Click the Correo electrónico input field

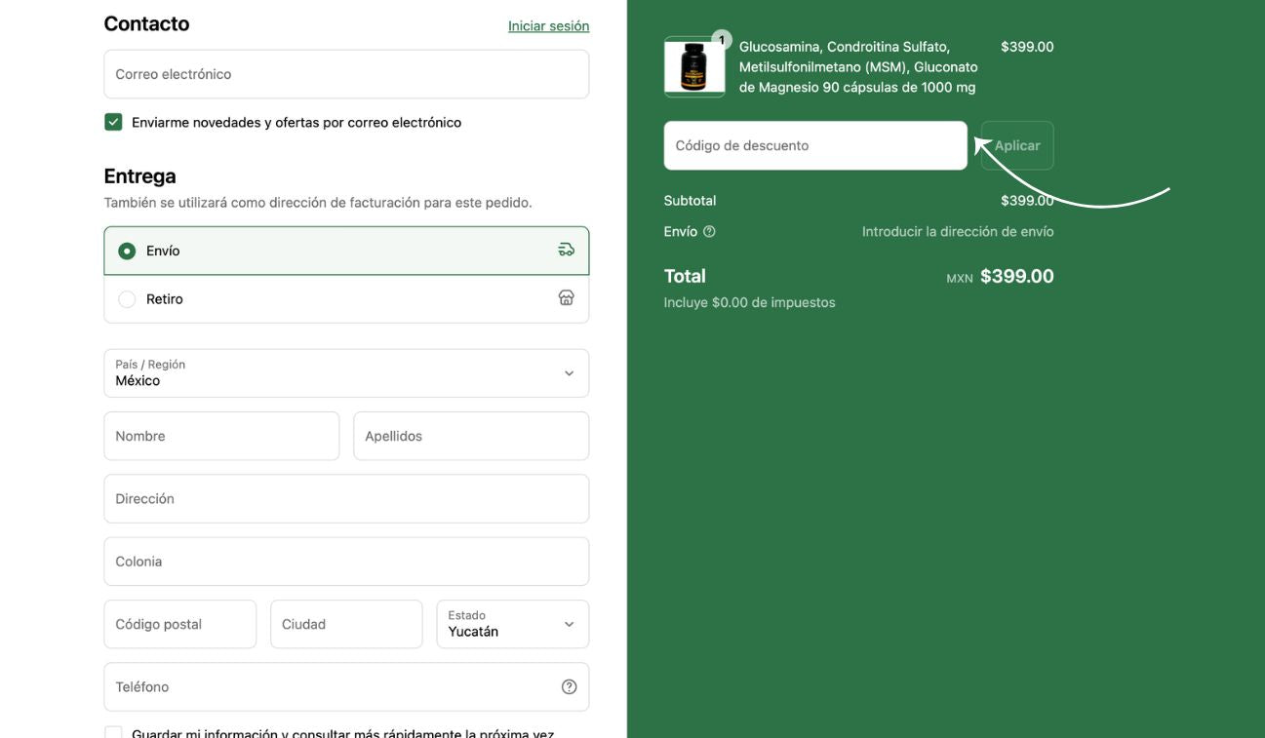pos(346,74)
